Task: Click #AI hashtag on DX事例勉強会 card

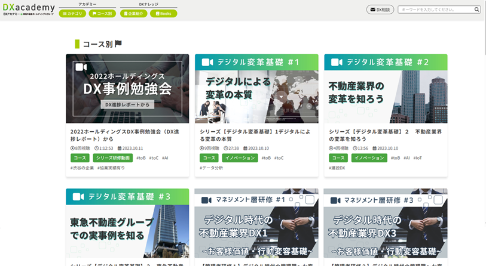Action: 165,158
